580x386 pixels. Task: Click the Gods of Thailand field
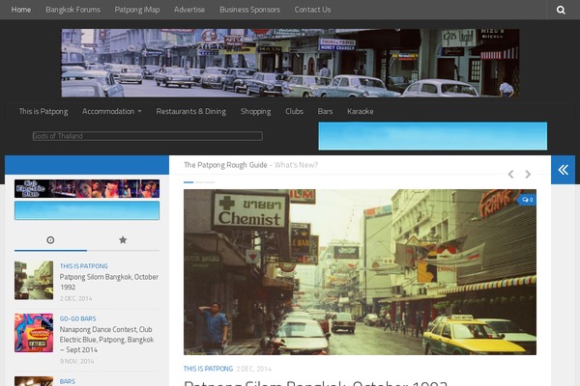click(x=148, y=136)
